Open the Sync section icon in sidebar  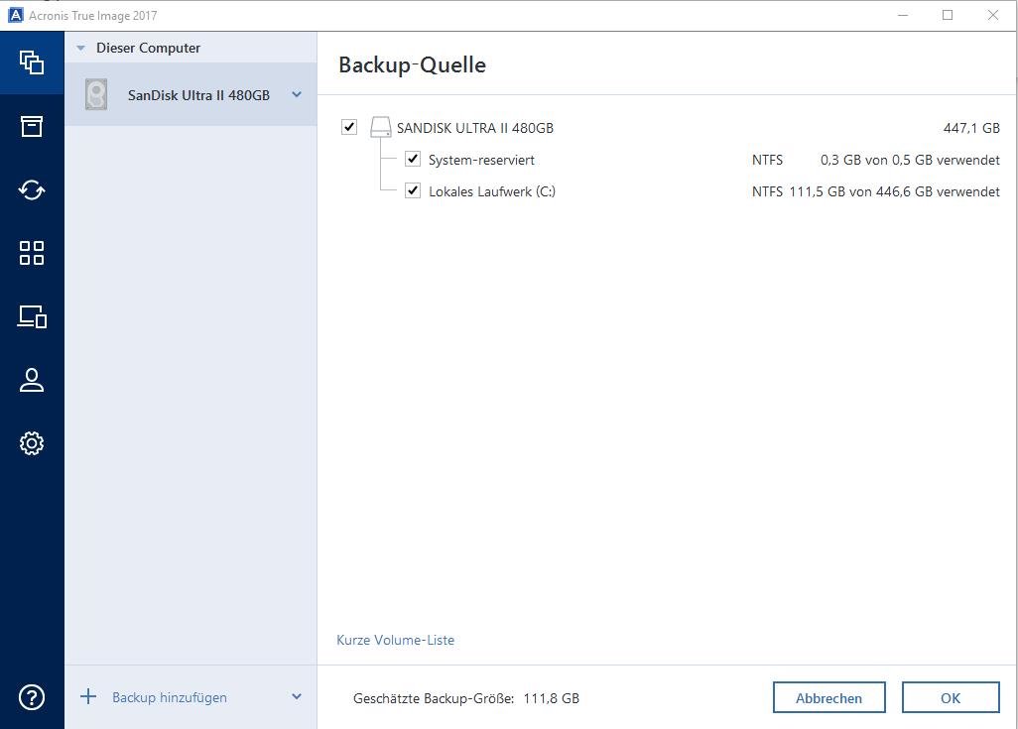click(32, 189)
